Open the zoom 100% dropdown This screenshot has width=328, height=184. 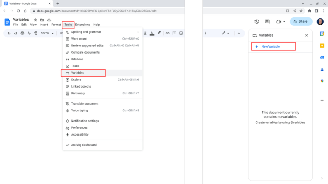click(x=47, y=33)
